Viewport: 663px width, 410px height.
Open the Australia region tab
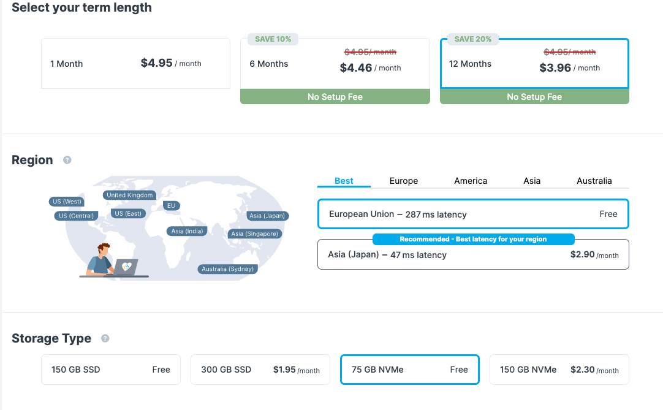pos(594,181)
